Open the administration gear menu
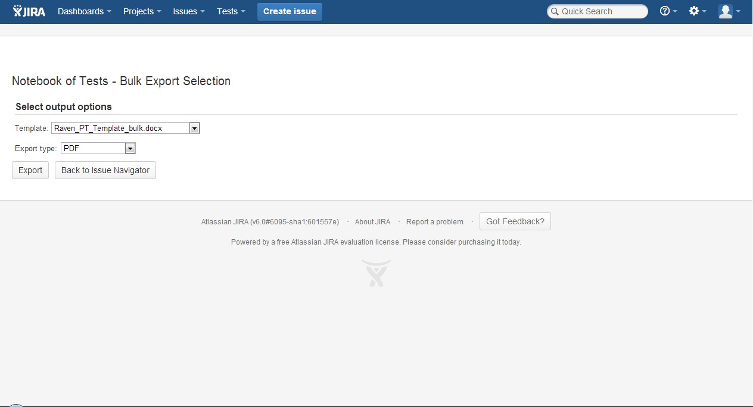 (697, 11)
